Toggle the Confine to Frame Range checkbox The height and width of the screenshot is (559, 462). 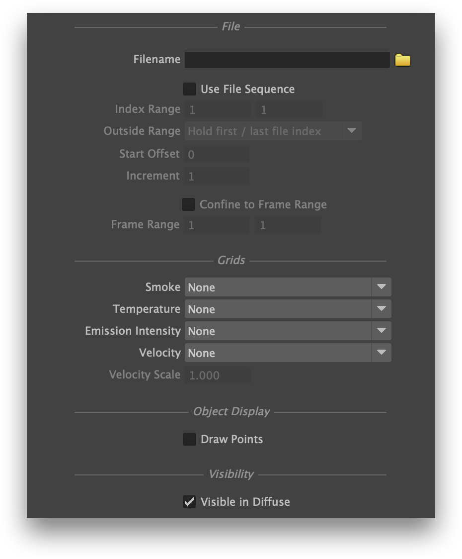(x=188, y=204)
